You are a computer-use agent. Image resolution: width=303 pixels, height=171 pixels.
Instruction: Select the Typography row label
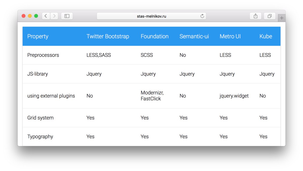40,137
